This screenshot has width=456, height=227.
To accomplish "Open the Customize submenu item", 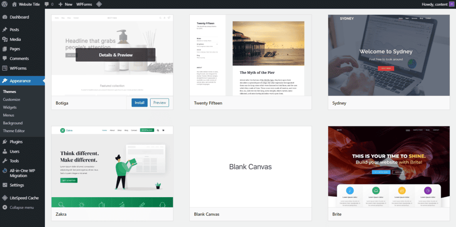I will pos(12,100).
